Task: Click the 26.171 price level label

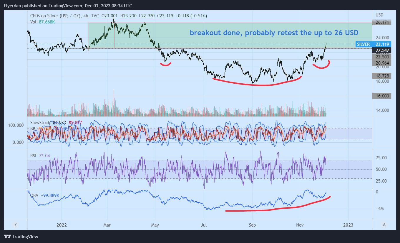Action: (x=381, y=22)
